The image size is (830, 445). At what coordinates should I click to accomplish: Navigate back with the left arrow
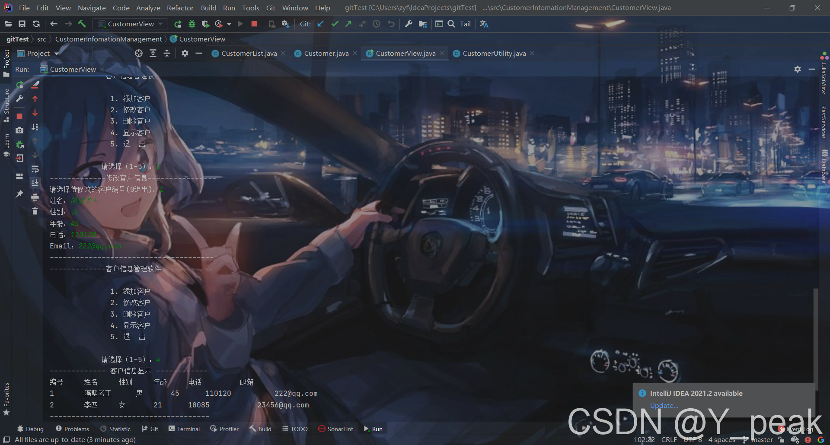click(x=54, y=24)
